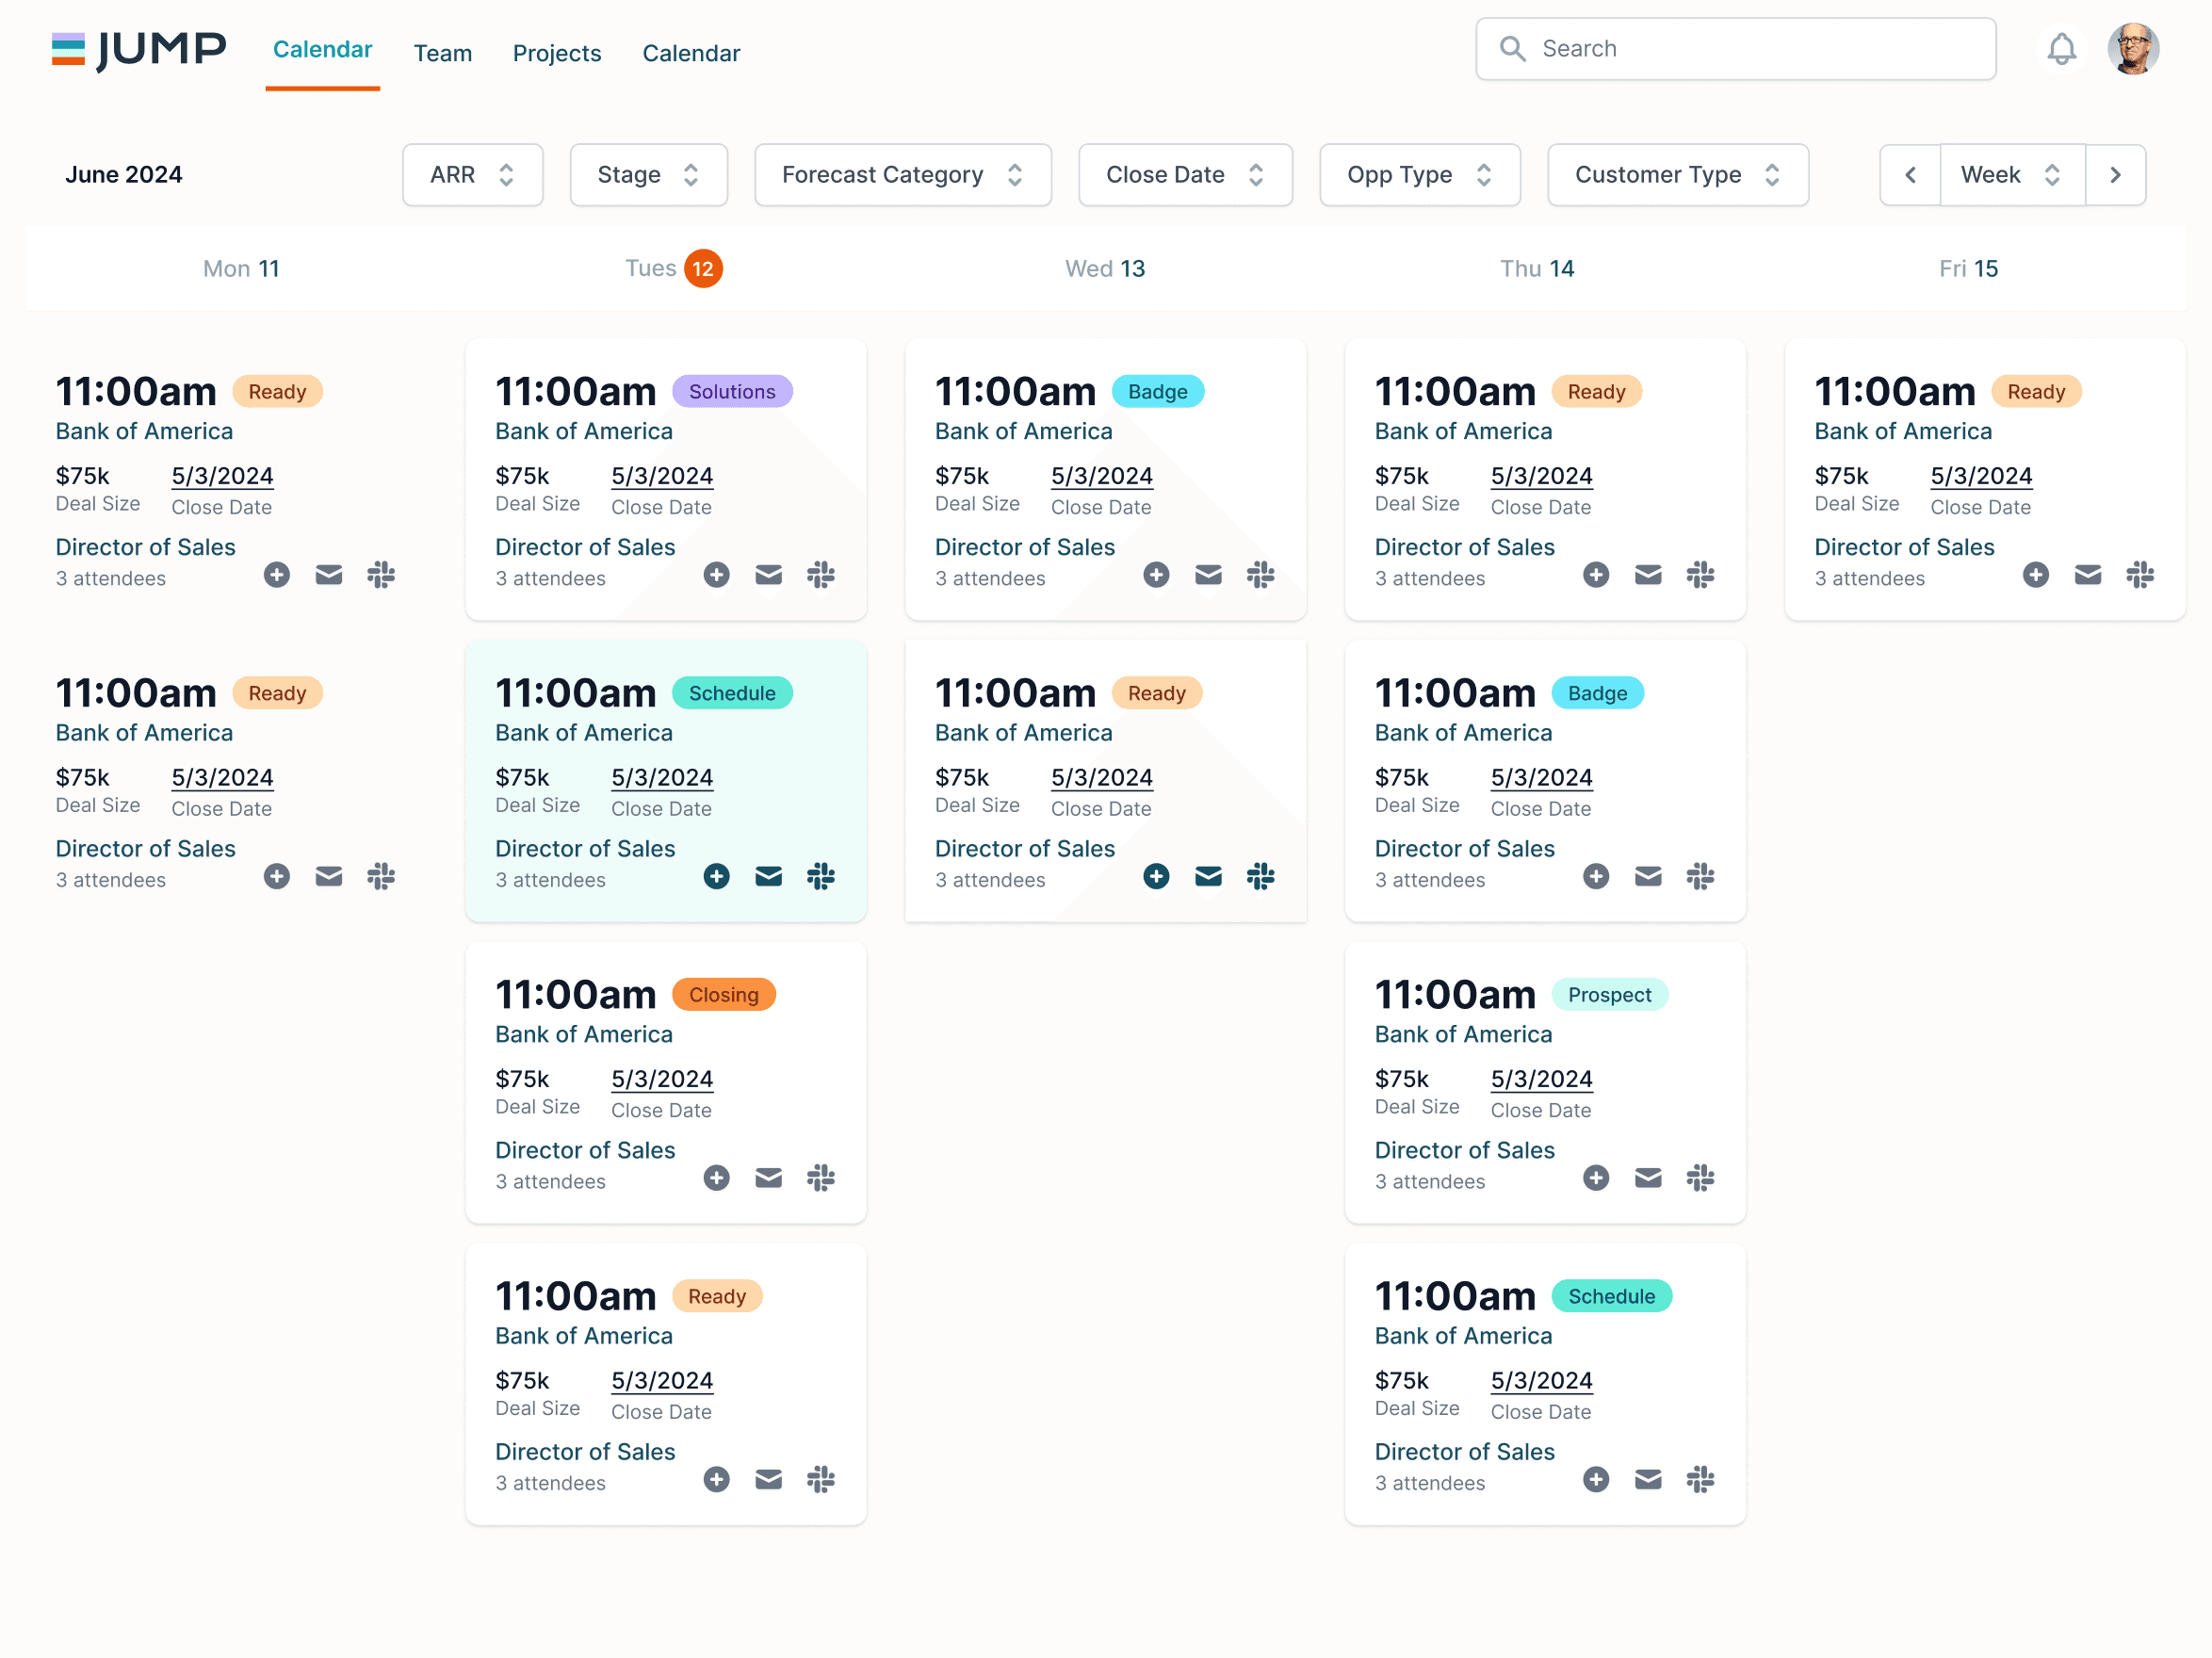Click the notification bell icon
2212x1658 pixels.
pyautogui.click(x=2060, y=49)
